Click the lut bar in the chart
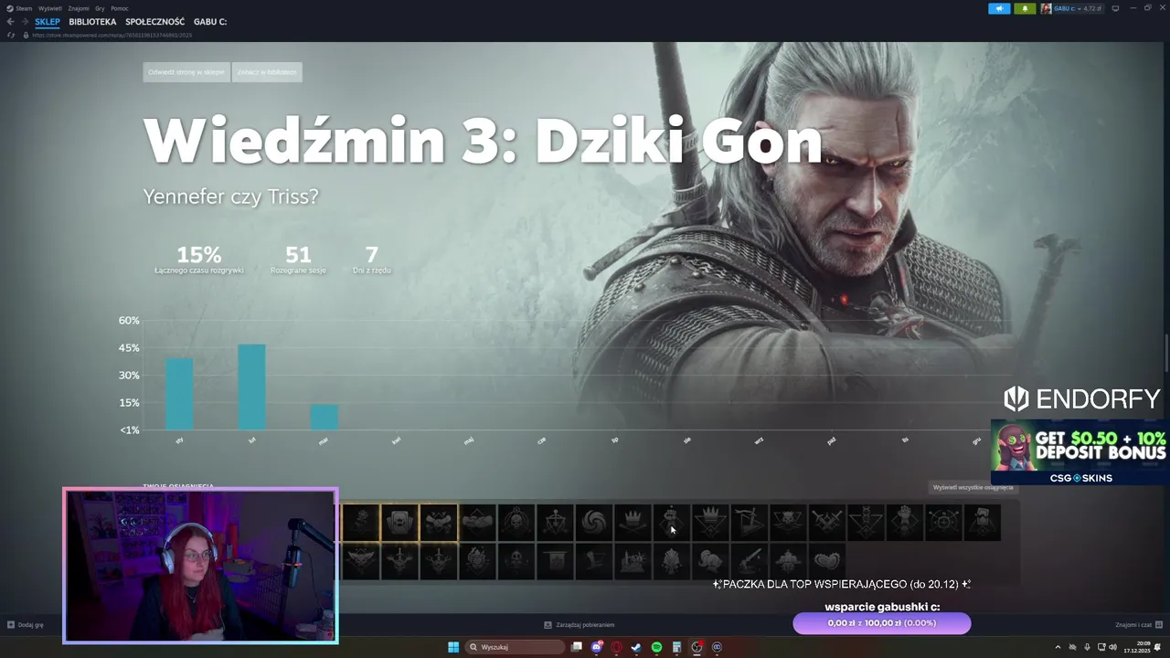This screenshot has height=658, width=1170. pos(251,387)
